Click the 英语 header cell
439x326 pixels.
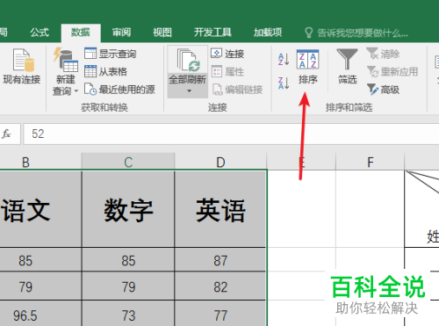point(220,209)
